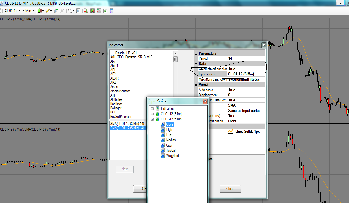This screenshot has height=203, width=349.
Task: Click the icon beside the Open price type
Action: pos(163,145)
